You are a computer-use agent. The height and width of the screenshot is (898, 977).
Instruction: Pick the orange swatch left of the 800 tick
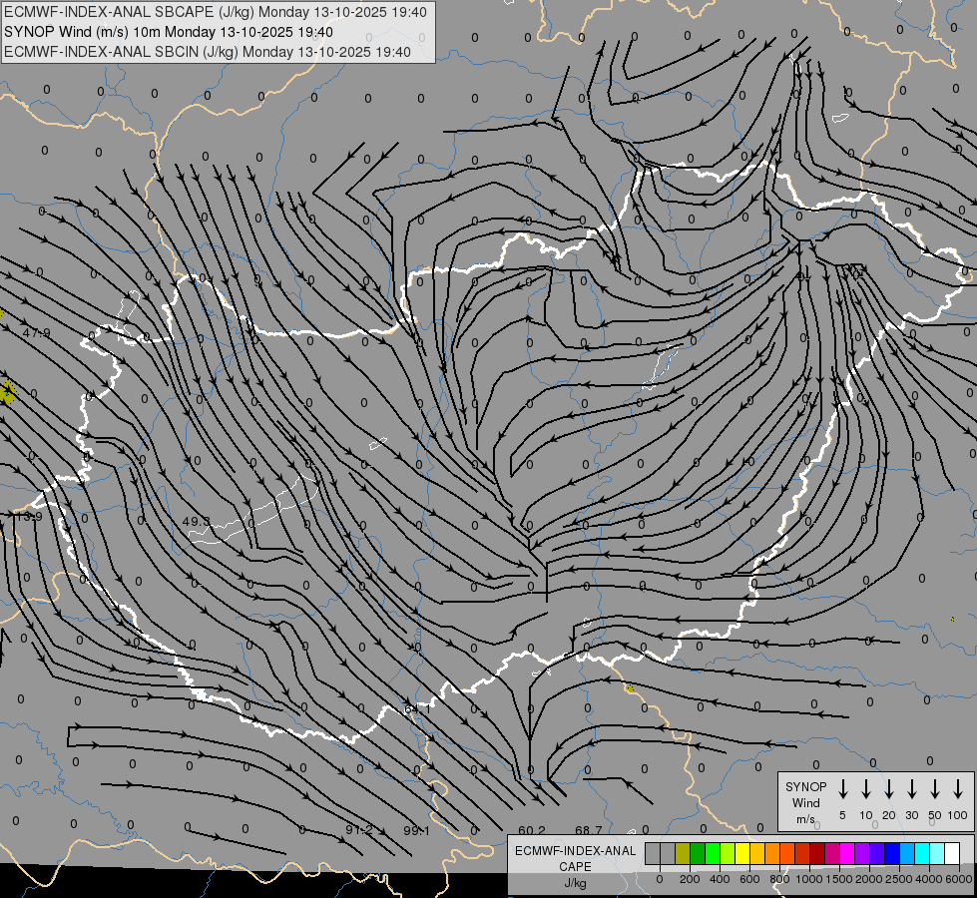tap(772, 853)
